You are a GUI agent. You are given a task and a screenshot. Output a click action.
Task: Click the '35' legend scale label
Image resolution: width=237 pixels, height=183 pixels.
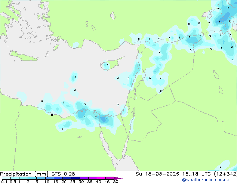90,182
